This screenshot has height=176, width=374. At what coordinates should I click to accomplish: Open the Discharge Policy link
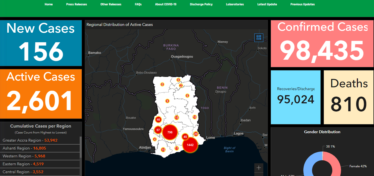(x=201, y=5)
